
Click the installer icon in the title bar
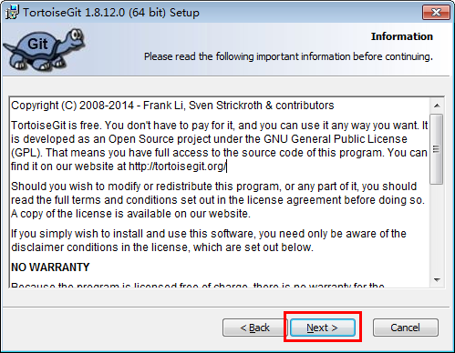[12, 13]
